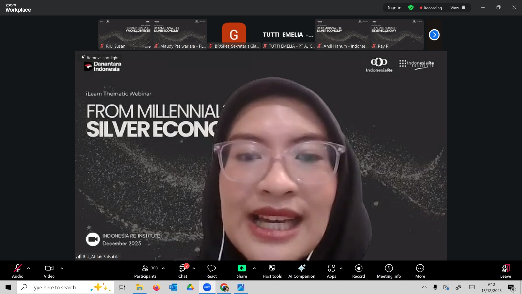Expand the share options arrow beside Share
This screenshot has height=294, width=522.
254,268
